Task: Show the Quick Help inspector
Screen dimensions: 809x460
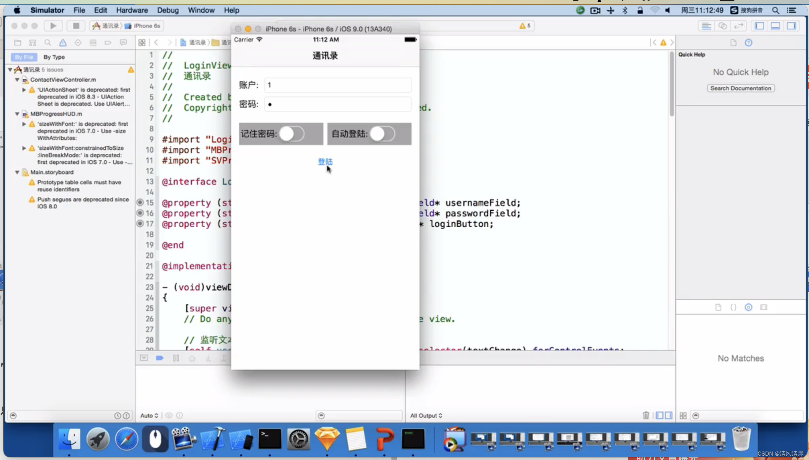Action: [x=748, y=43]
